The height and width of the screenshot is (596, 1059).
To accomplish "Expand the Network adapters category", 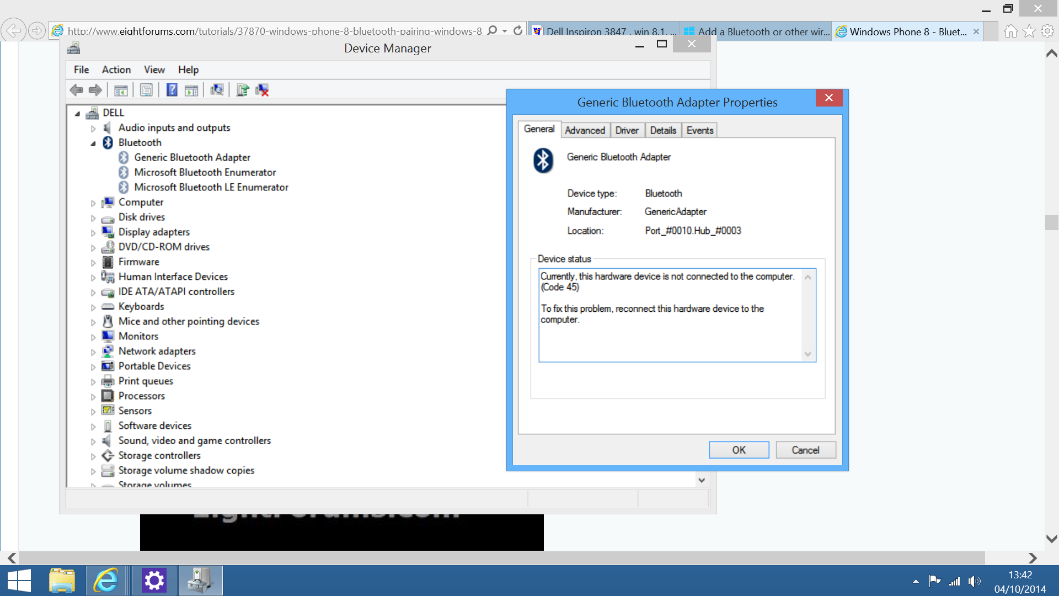I will click(x=93, y=352).
